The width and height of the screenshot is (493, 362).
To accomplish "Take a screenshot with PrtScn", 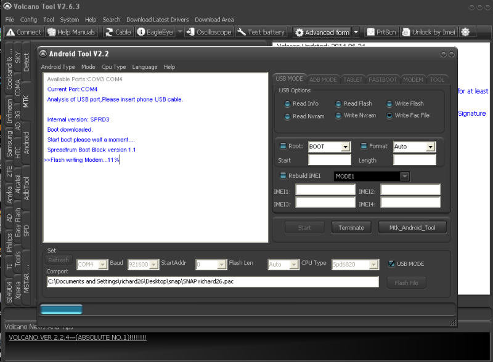I will (371, 32).
